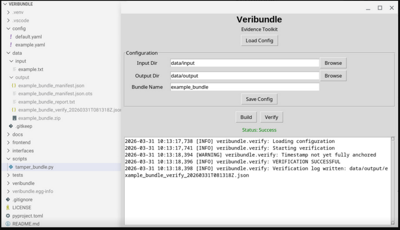Maximize the Veribundle window
Viewport: 400px width, 230px height.
click(x=380, y=8)
